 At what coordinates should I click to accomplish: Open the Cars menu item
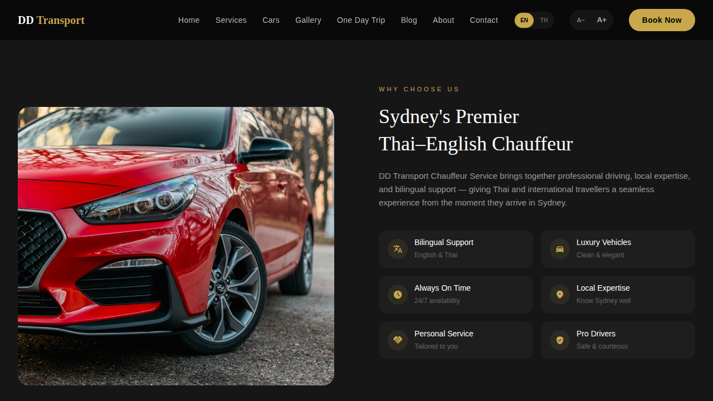tap(271, 20)
